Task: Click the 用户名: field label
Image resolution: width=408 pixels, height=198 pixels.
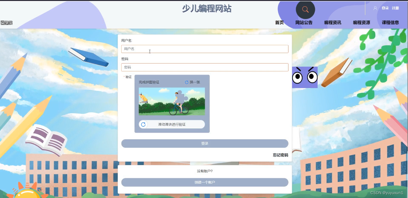Action: 127,40
